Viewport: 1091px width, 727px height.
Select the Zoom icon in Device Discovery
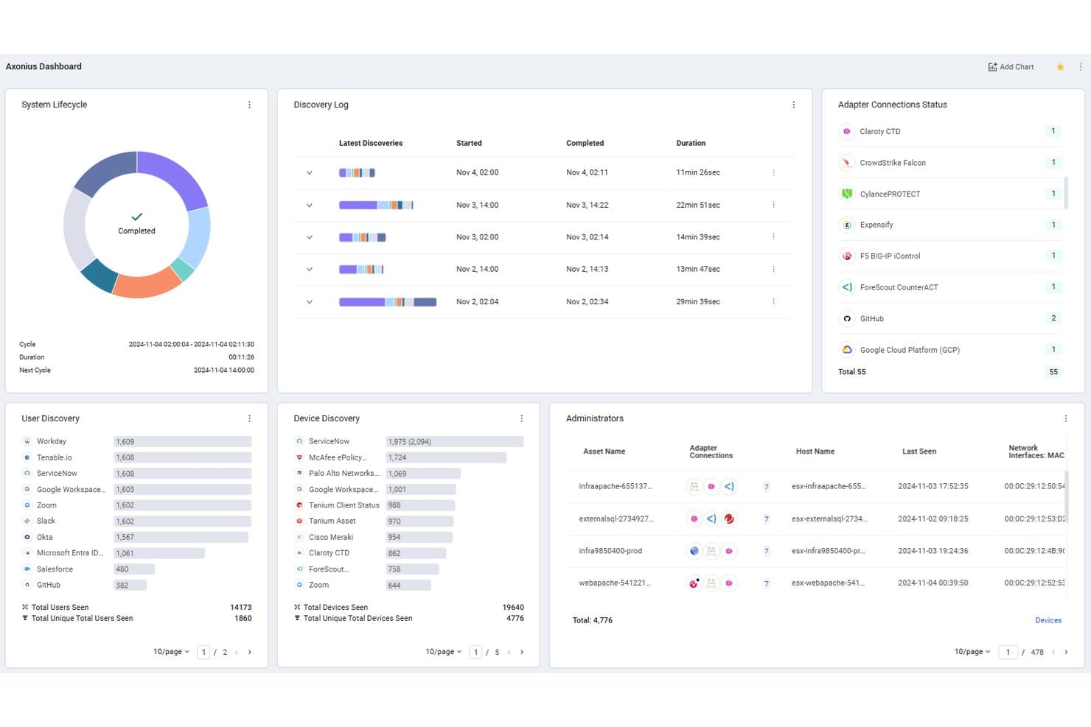click(x=299, y=585)
